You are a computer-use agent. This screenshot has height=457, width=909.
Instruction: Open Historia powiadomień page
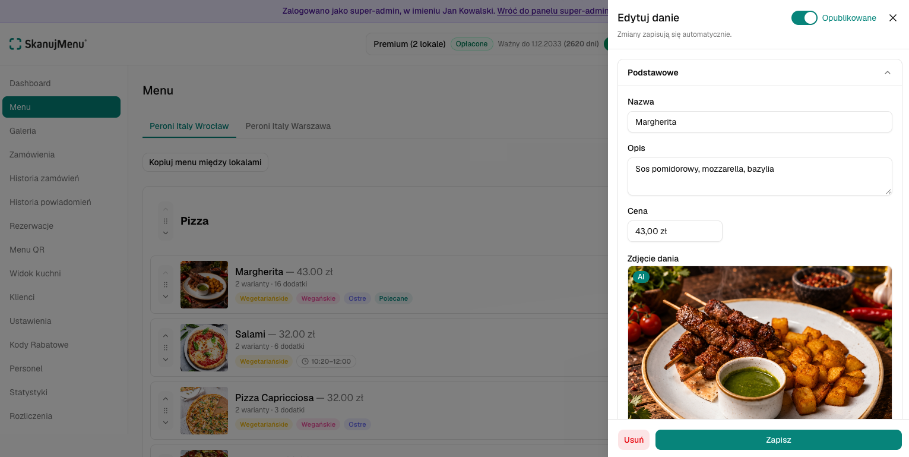pos(61,202)
